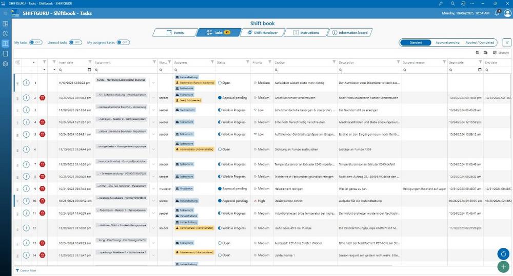Click the funnel filter button beside Aborted / Completed
Viewport: 513px width, 276px height.
coord(507,43)
